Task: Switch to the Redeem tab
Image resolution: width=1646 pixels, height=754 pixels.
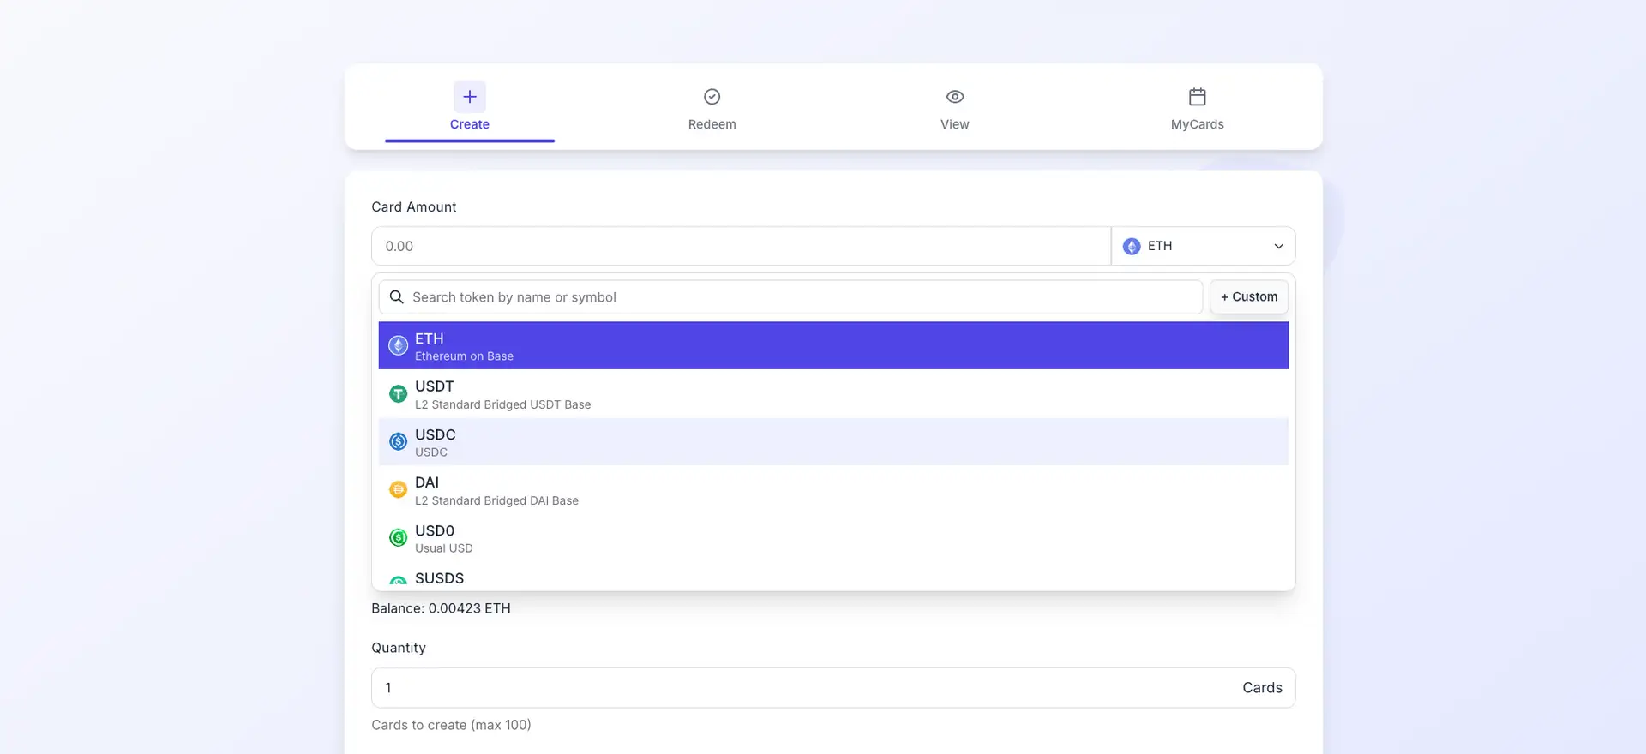Action: pyautogui.click(x=712, y=124)
